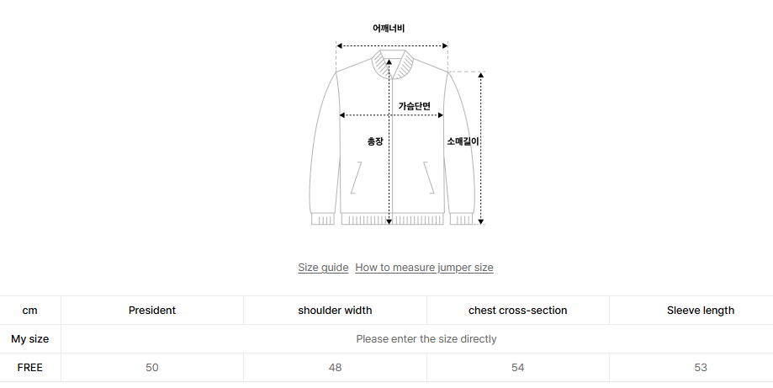Select the President column header
Viewport: 773px width, 388px height.
tap(152, 311)
